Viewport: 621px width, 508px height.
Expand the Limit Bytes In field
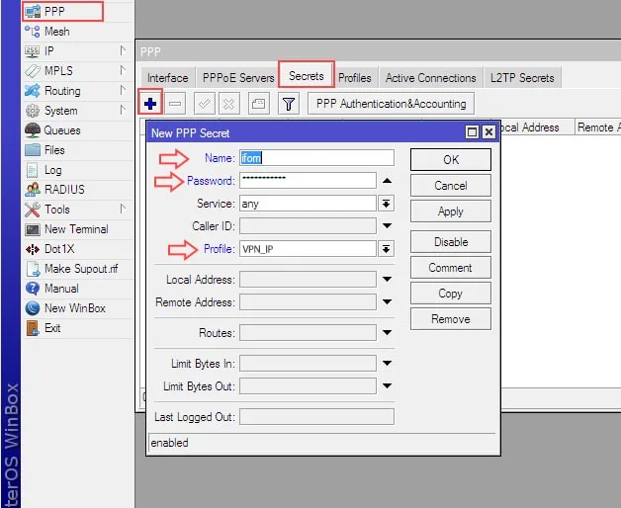tap(387, 363)
